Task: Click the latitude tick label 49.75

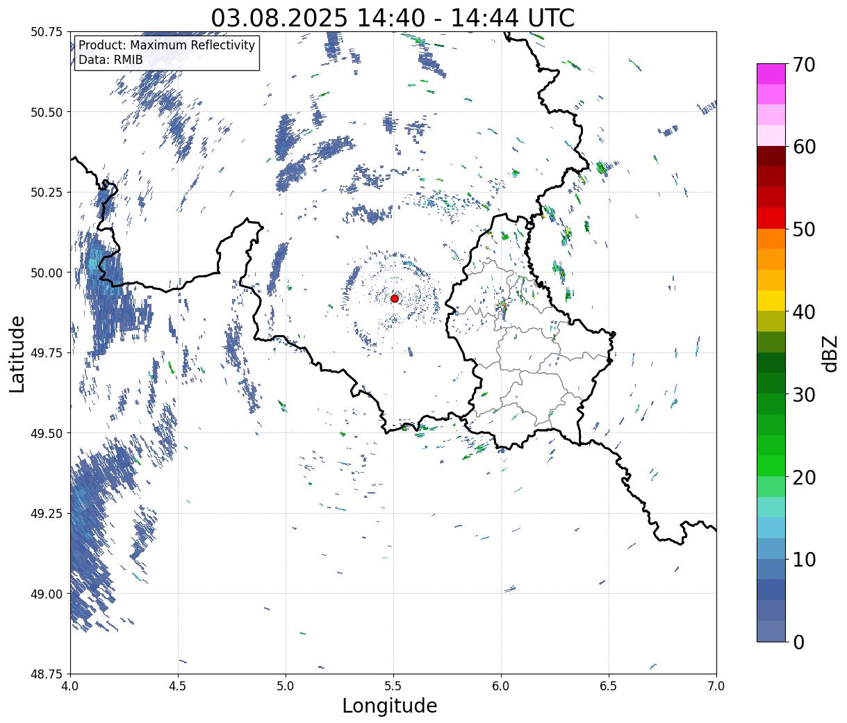Action: point(47,353)
